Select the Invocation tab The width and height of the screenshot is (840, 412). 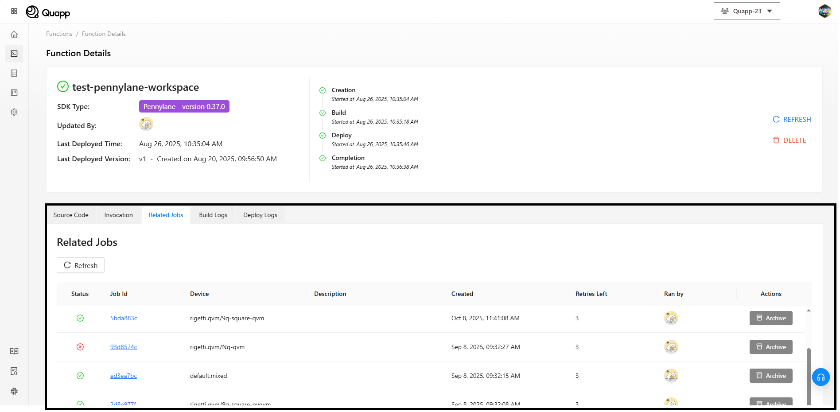click(118, 215)
